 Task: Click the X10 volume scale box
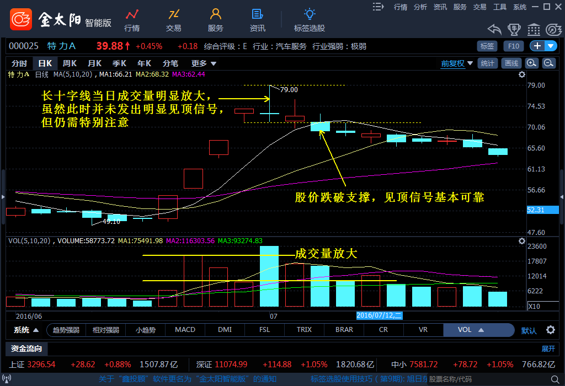coord(543,306)
